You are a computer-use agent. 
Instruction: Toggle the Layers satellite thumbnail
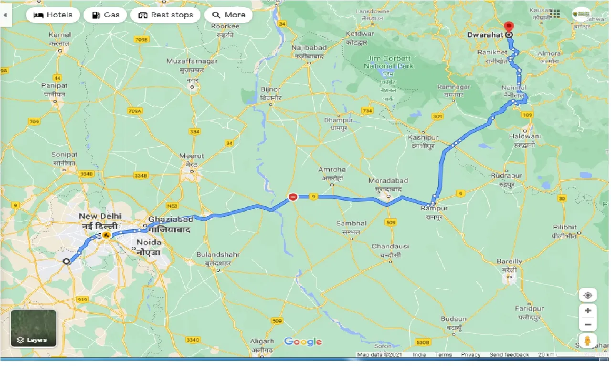pos(33,328)
